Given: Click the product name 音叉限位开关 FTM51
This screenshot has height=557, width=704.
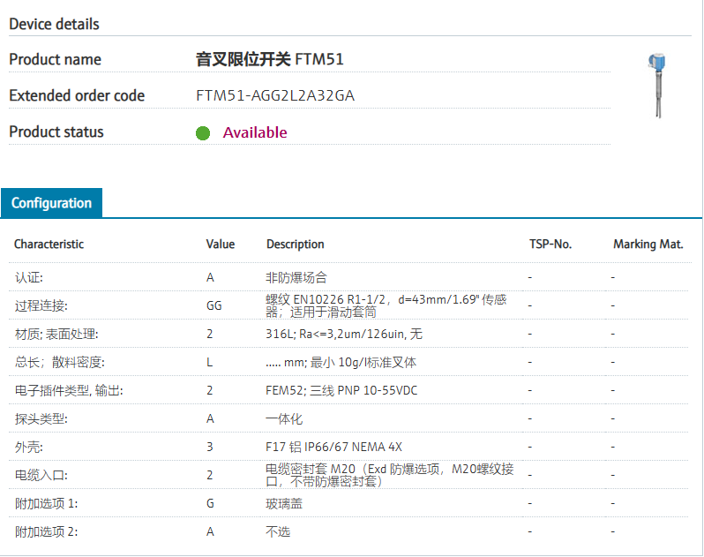Looking at the screenshot, I should coord(269,59).
